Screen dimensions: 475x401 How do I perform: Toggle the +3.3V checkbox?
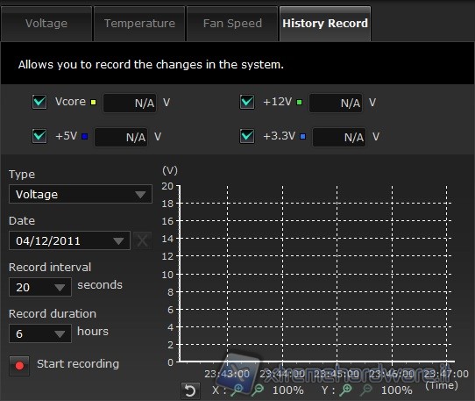[x=247, y=136]
